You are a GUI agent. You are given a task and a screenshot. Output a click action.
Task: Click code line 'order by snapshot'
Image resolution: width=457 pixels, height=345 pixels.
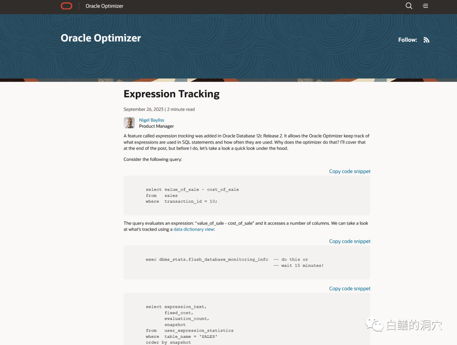tap(168, 342)
